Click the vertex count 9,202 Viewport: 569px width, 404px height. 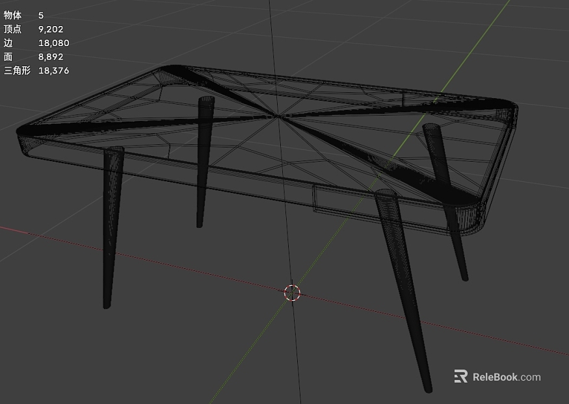click(51, 29)
